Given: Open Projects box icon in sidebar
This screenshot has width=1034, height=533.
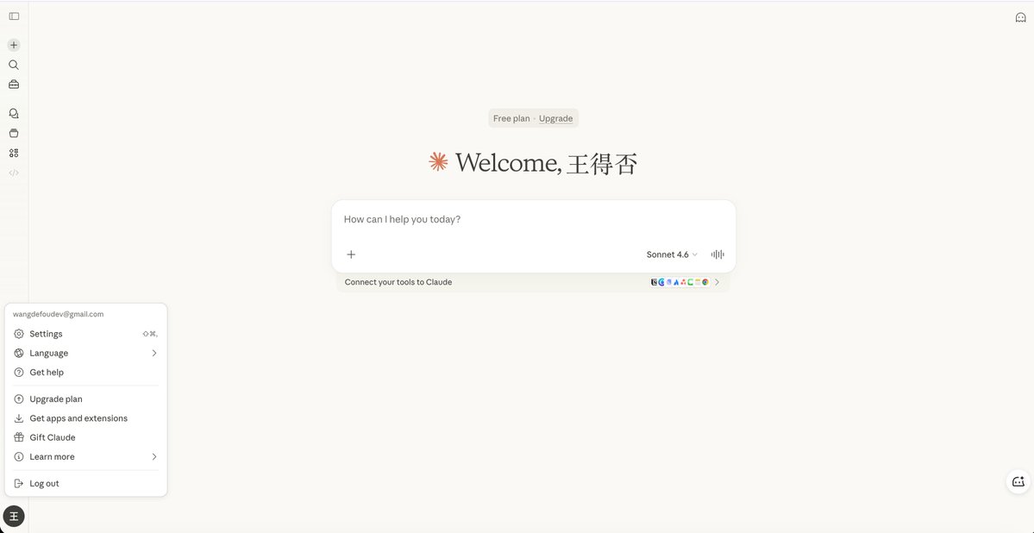Looking at the screenshot, I should coord(14,133).
